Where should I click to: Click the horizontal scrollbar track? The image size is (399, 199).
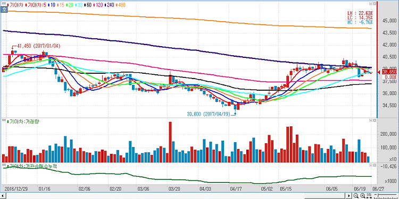point(176,196)
